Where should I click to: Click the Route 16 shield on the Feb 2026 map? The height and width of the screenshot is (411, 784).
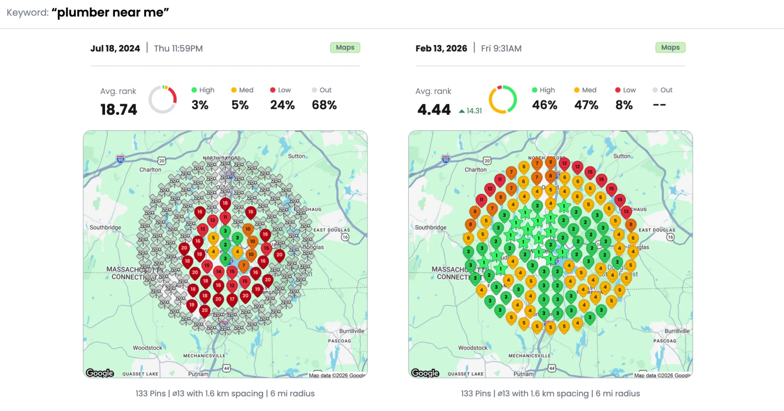point(670,237)
